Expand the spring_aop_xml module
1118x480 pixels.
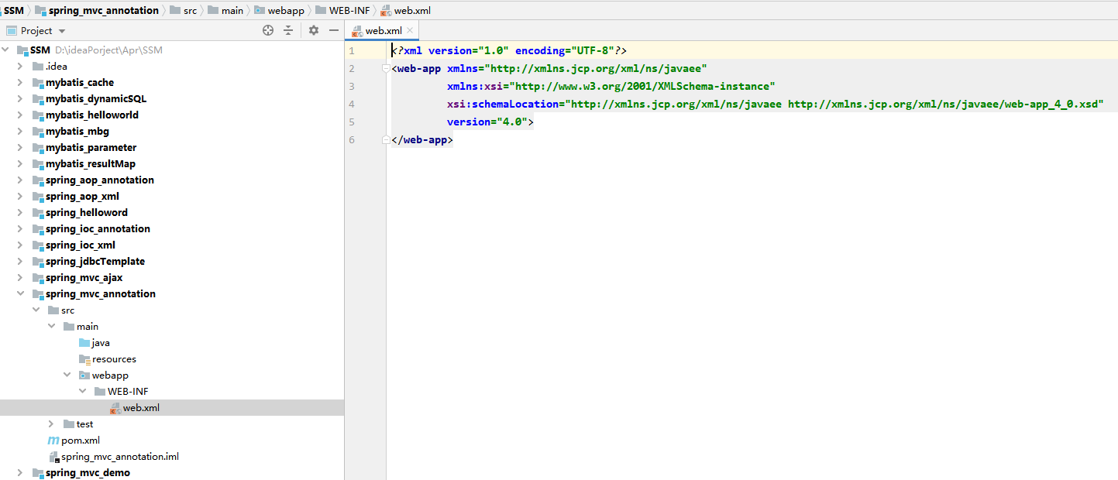click(21, 196)
